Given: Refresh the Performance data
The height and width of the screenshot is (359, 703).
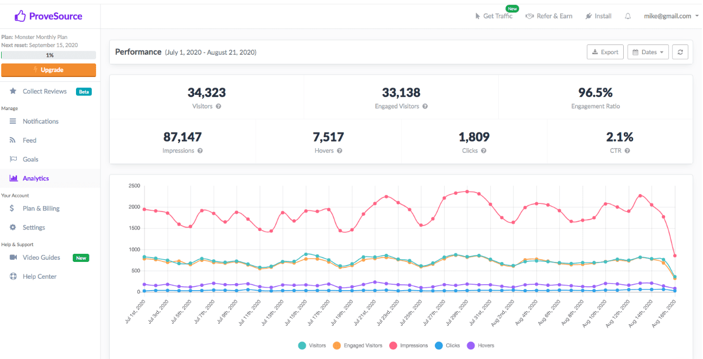Looking at the screenshot, I should tap(680, 52).
